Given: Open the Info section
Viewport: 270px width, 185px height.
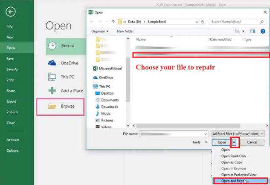Looking at the screenshot, I should pos(10,26).
